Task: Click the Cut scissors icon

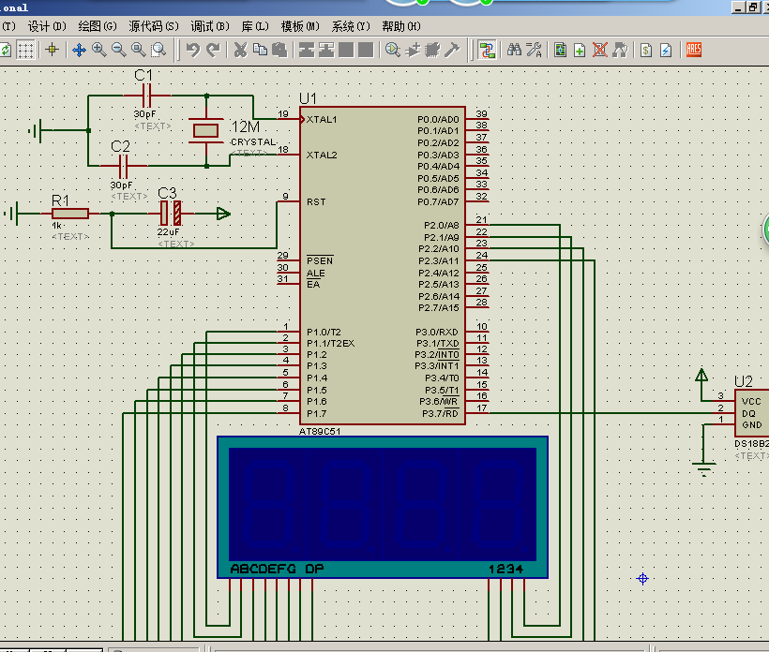Action: pyautogui.click(x=240, y=50)
